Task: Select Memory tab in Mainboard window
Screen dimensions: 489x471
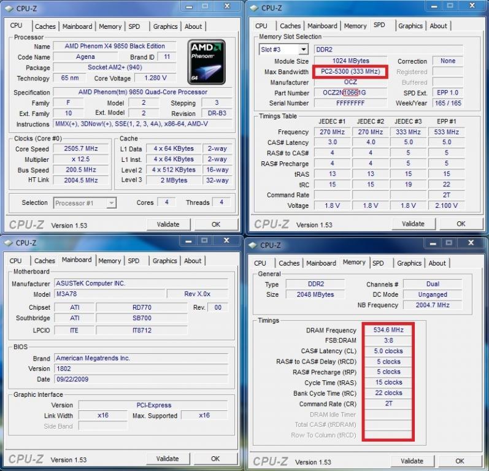Action: (x=109, y=261)
